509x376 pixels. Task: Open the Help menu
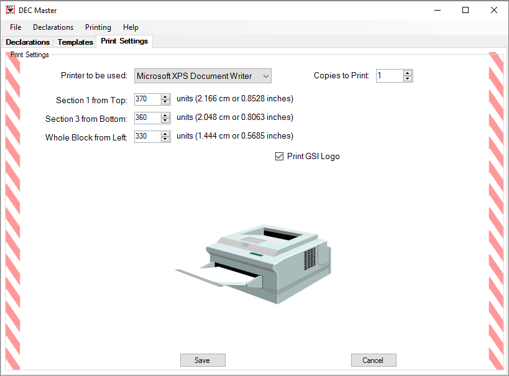click(131, 27)
